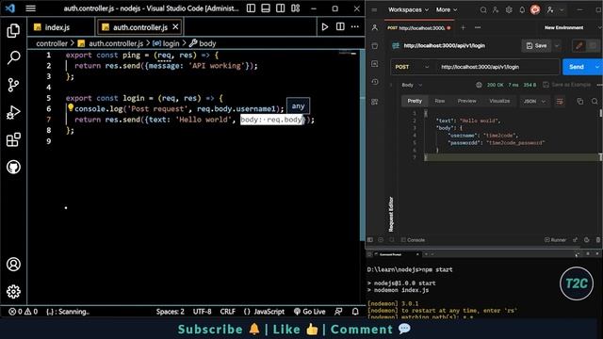Open the Manage gear in VS Code

coord(13,292)
